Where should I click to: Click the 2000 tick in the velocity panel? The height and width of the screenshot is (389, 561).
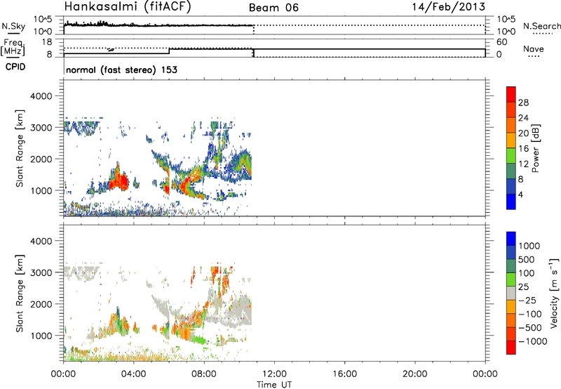(x=41, y=304)
